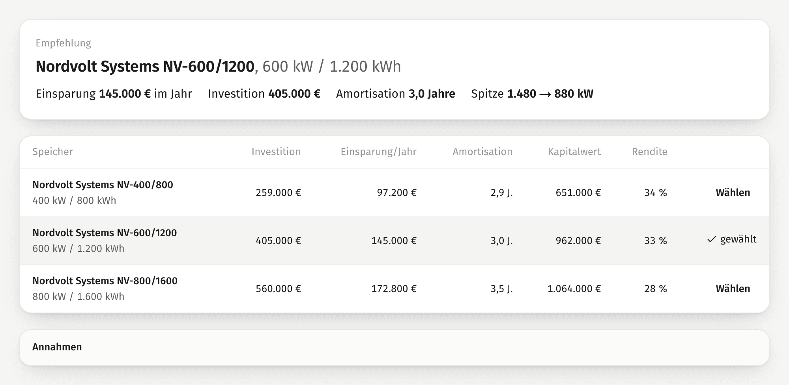Click the 259.000 € investment value
The width and height of the screenshot is (789, 385).
tap(279, 192)
